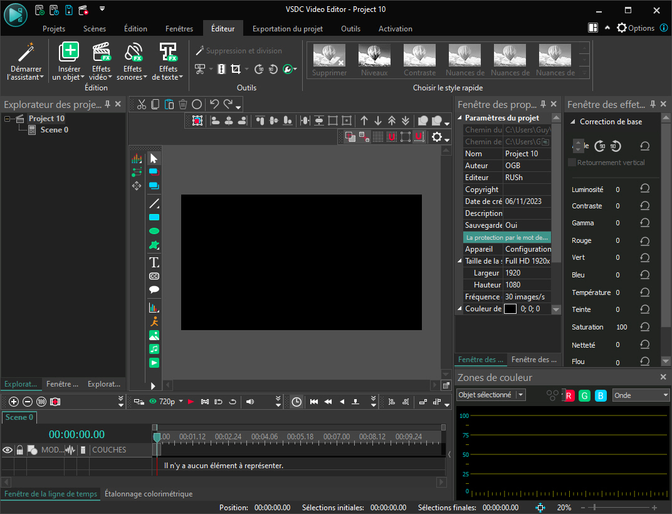672x514 pixels.
Task: Click the zoom out minus icon on timeline
Action: click(28, 402)
